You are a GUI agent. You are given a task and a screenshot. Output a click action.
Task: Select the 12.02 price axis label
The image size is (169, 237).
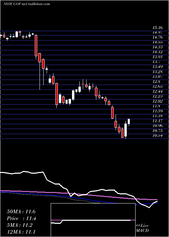pyautogui.click(x=158, y=101)
